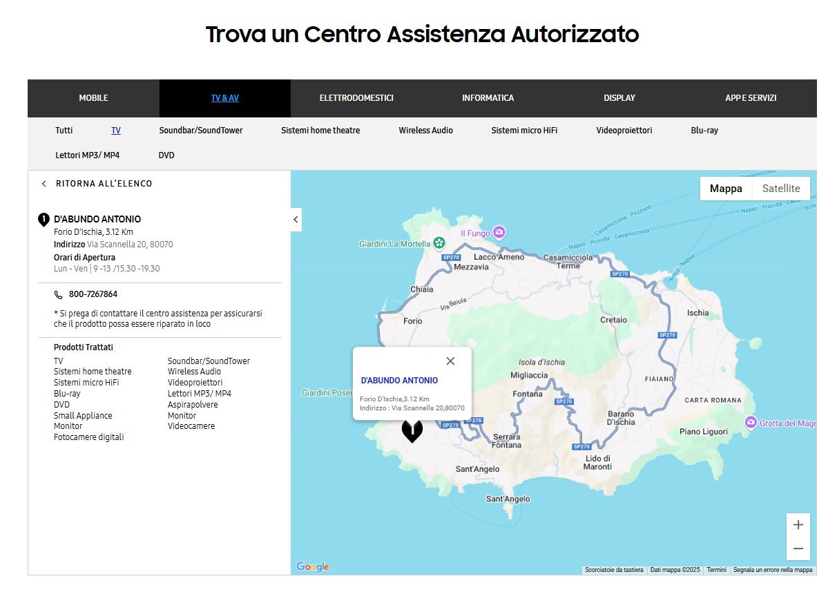Open the Termini link in the map footer

716,570
